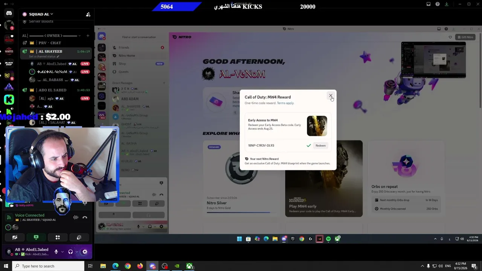Launch Microsoft Edge from the taskbar
Image resolution: width=482 pixels, height=271 pixels.
[115, 266]
